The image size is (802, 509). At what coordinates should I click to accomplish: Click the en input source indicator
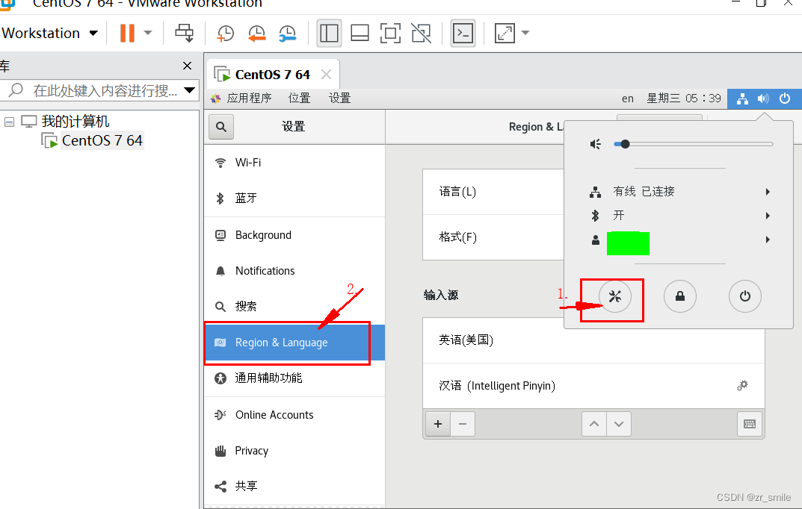[628, 99]
